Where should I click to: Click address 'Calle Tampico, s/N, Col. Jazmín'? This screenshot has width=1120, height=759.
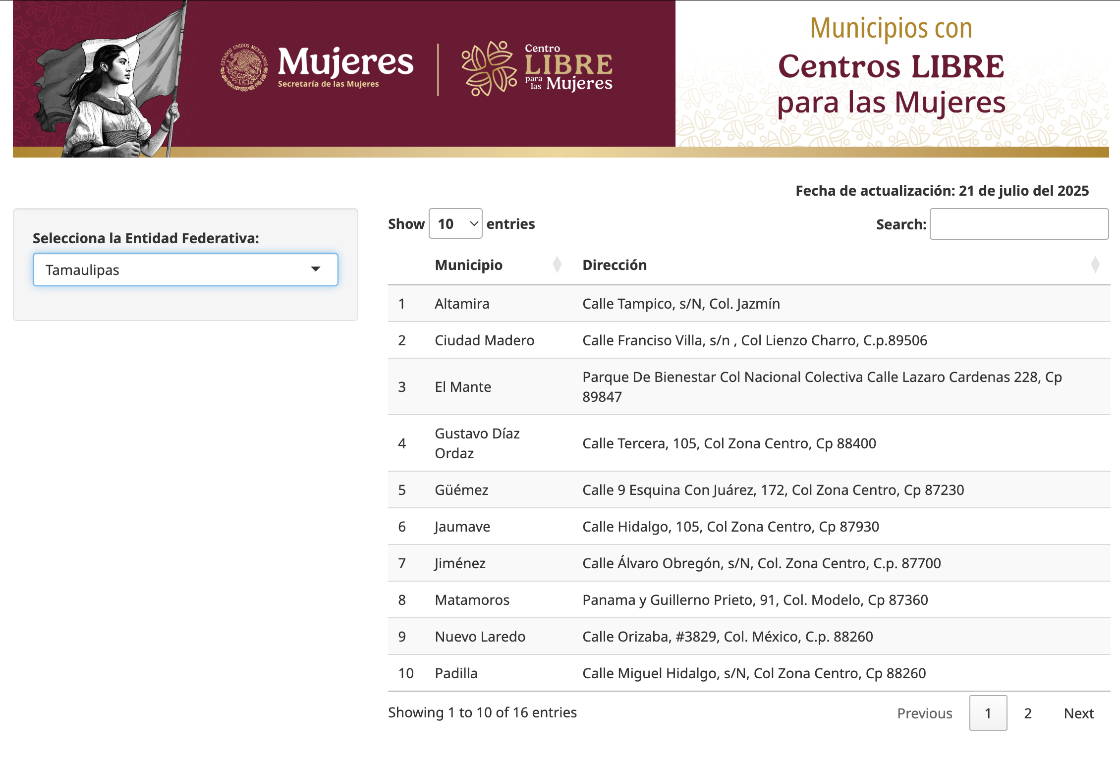(x=681, y=304)
